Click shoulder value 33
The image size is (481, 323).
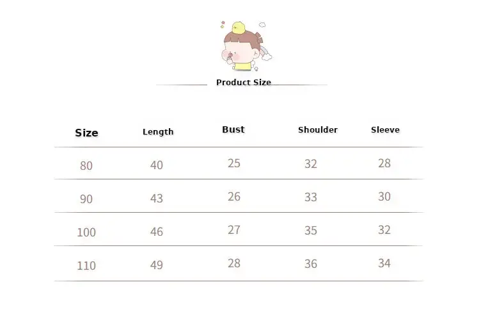point(310,197)
